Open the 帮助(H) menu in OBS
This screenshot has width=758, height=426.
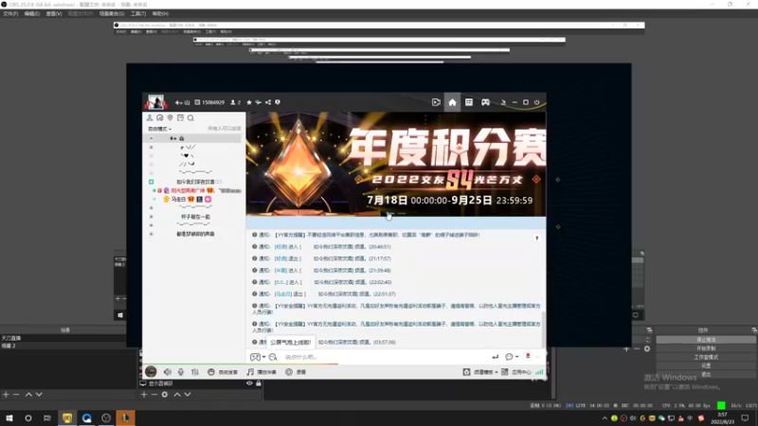coord(160,14)
